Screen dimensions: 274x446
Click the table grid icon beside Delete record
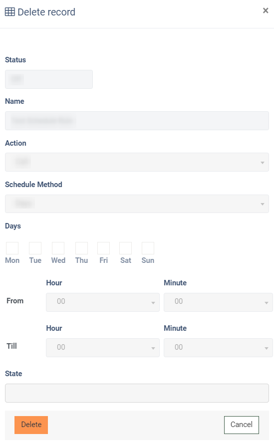tap(10, 12)
